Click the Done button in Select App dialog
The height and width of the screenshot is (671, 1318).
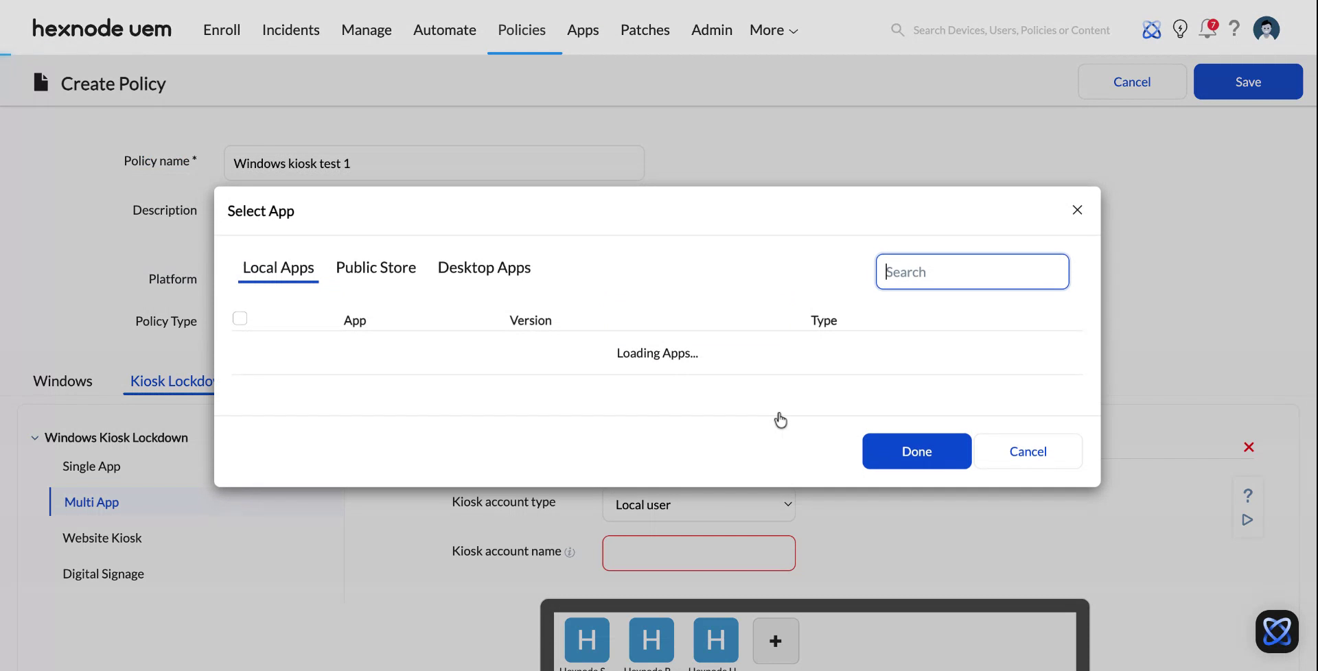point(916,451)
